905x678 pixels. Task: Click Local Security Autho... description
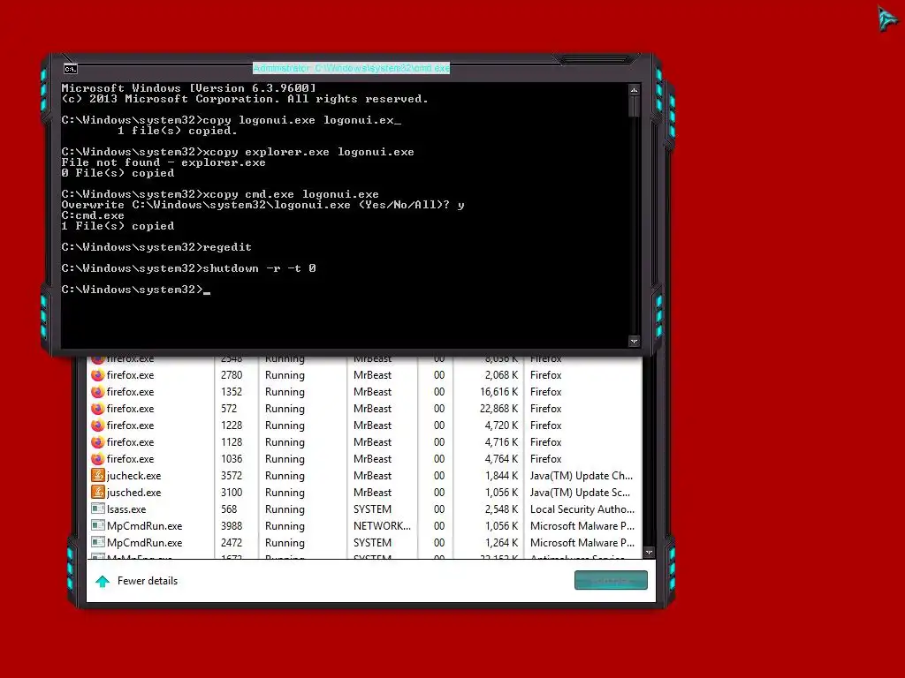582,509
